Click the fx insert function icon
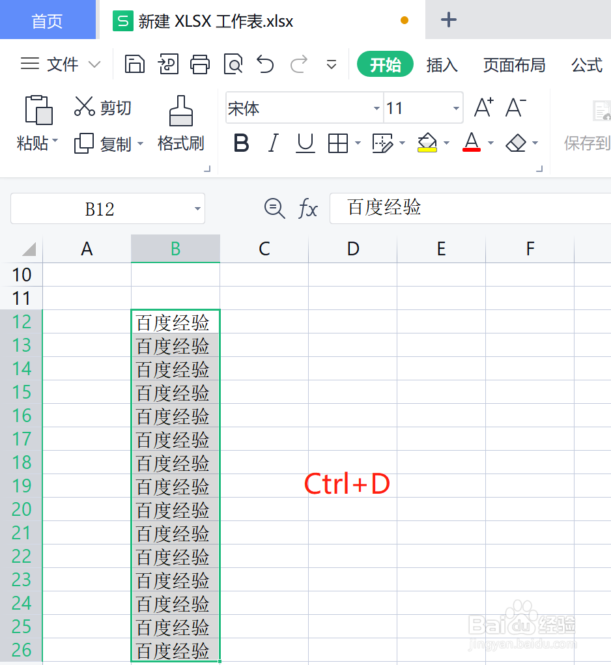 point(308,208)
